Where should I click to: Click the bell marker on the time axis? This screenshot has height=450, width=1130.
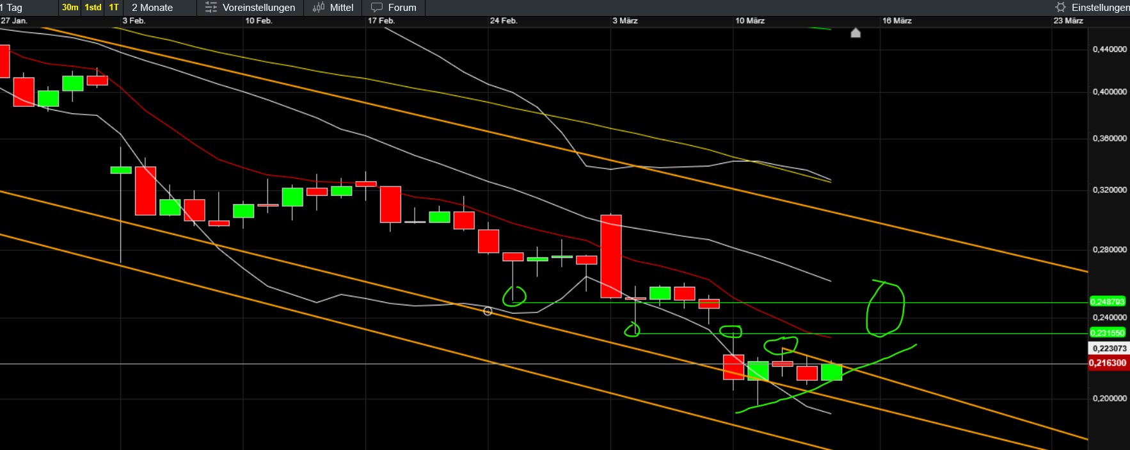click(x=855, y=33)
